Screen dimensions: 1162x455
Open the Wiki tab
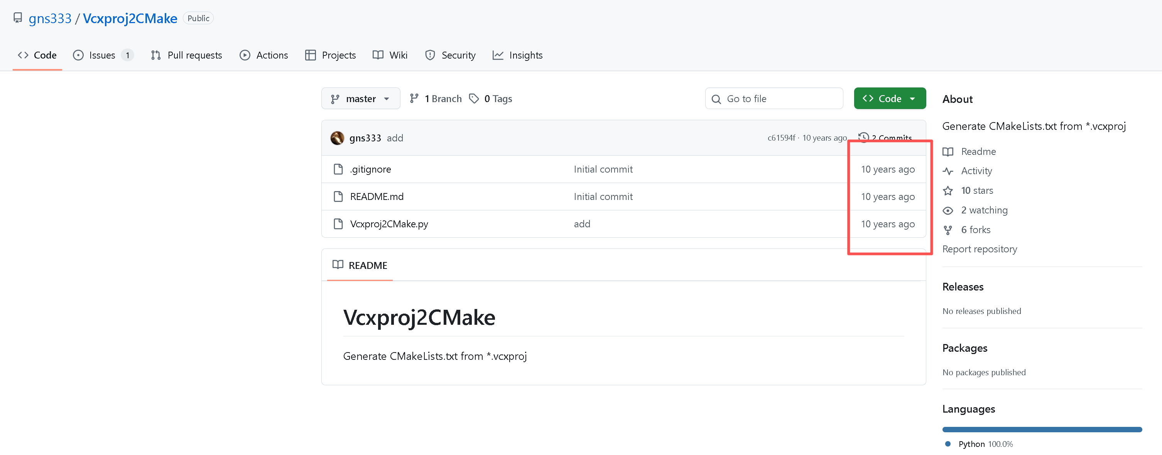(390, 55)
